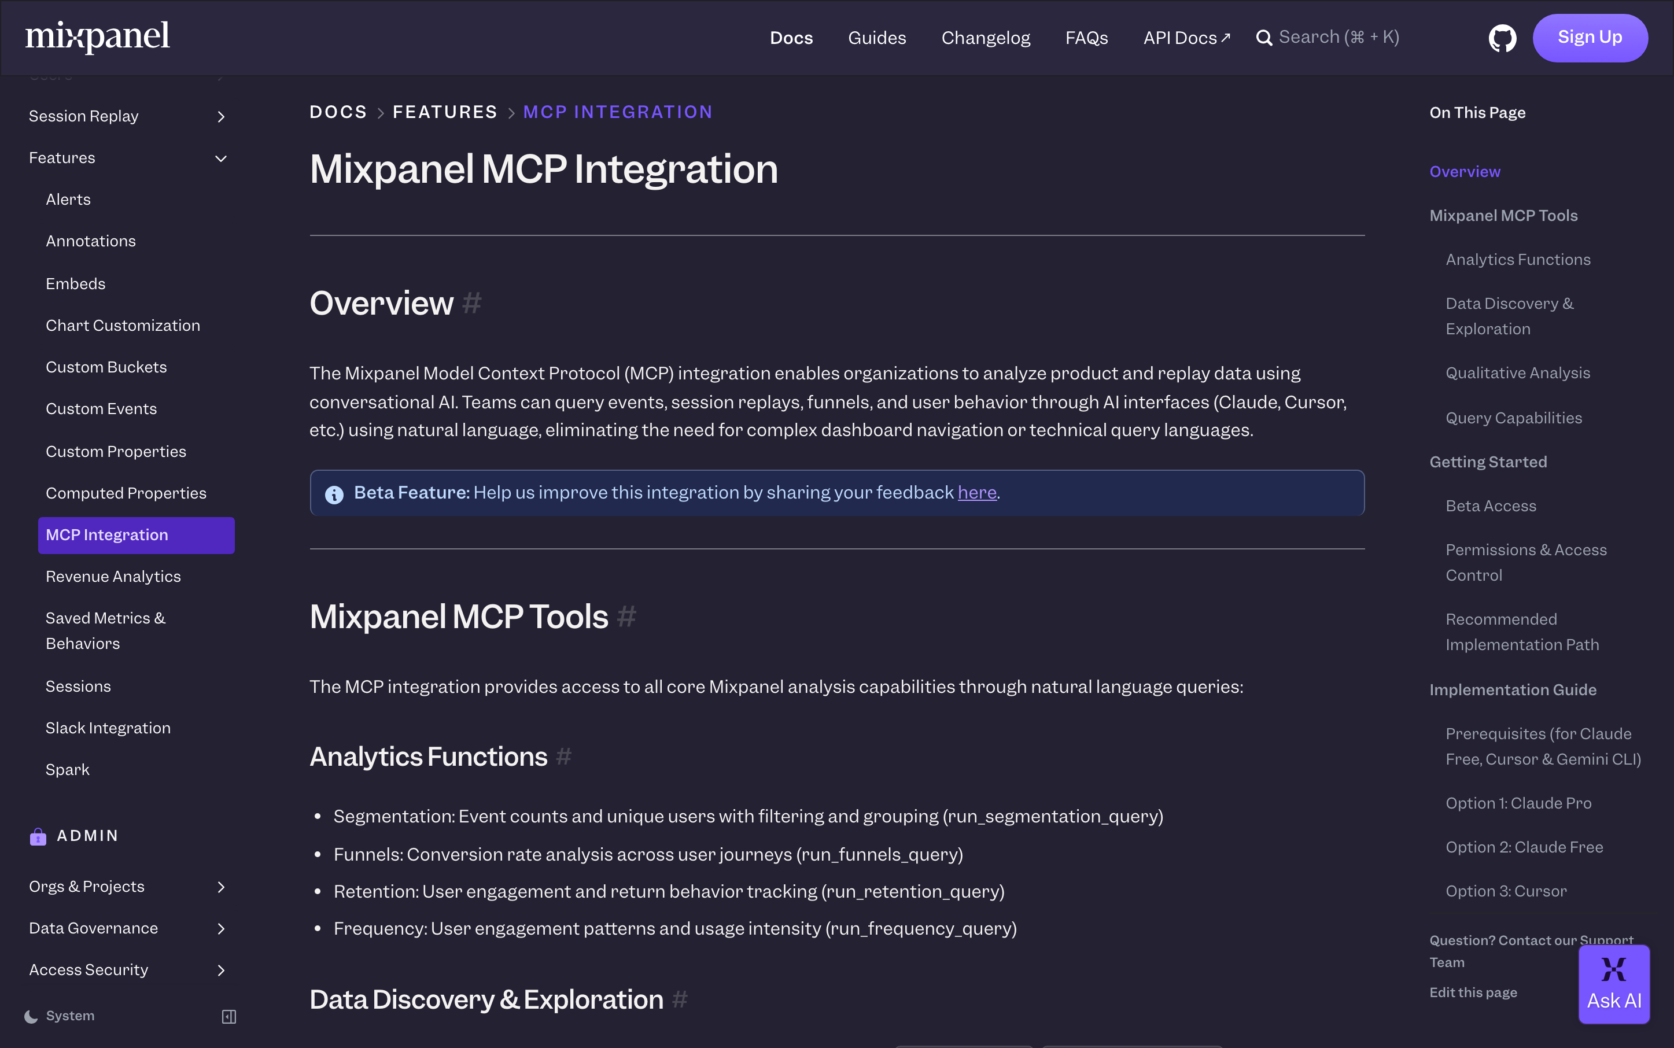Open the Guides navigation tab
Image resolution: width=1674 pixels, height=1048 pixels.
(877, 38)
